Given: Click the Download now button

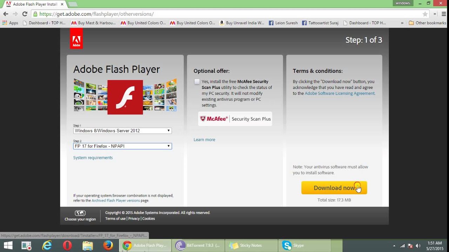Looking at the screenshot, I should coord(334,188).
